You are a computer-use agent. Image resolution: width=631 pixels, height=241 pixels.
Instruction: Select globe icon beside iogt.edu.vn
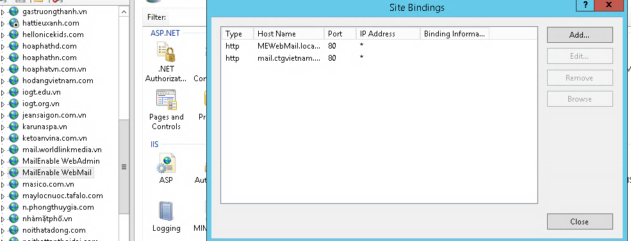14,92
